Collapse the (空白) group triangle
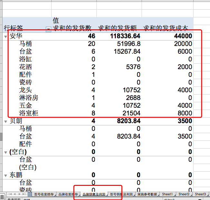 [x=5, y=152]
